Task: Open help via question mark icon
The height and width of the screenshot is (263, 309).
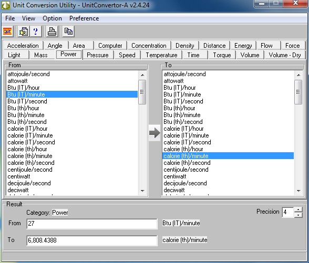Action: click(36, 31)
